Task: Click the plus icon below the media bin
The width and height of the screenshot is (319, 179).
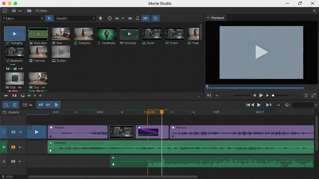Action: click(29, 96)
